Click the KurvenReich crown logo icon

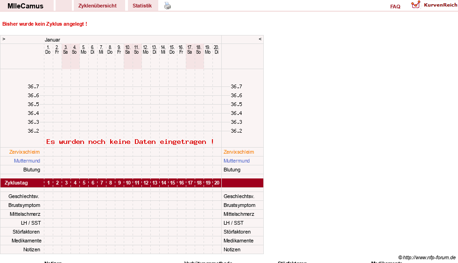pos(416,5)
